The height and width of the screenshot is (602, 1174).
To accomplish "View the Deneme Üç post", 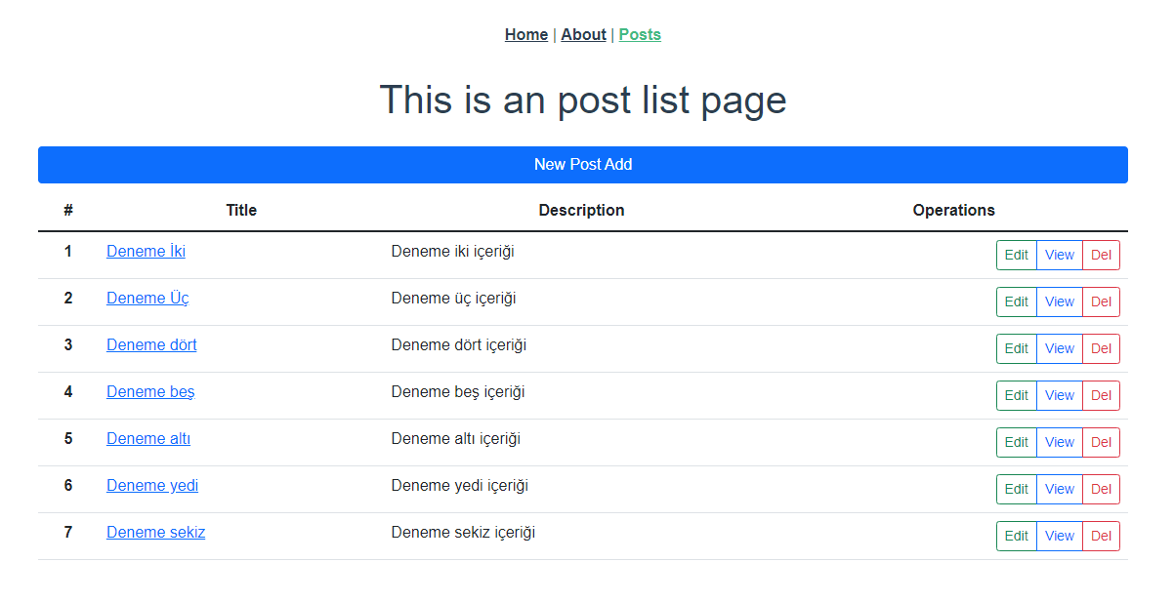I will pos(1060,301).
